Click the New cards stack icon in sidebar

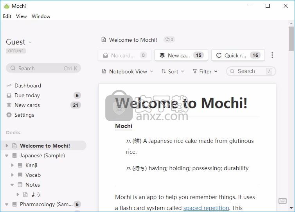tap(9, 105)
